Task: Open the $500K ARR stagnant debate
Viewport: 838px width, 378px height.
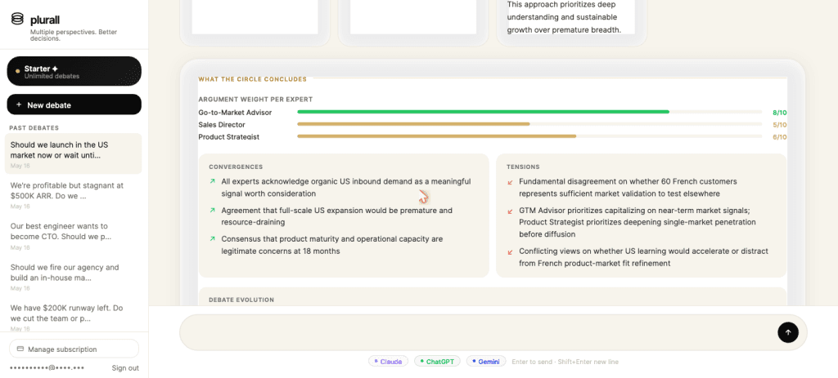Action: [x=73, y=194]
